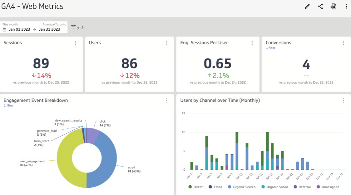Screen dimensions: 351x195
Task: Click the Users value 86
Action: [129, 63]
